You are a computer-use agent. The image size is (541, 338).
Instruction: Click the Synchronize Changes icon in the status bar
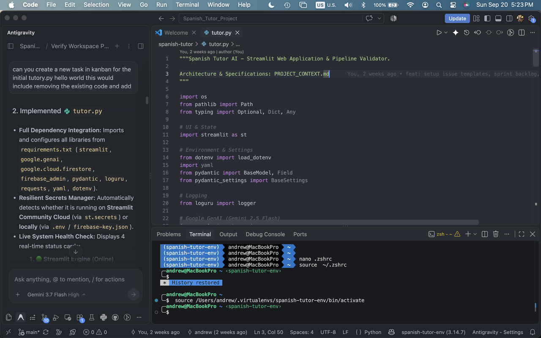pos(46,332)
